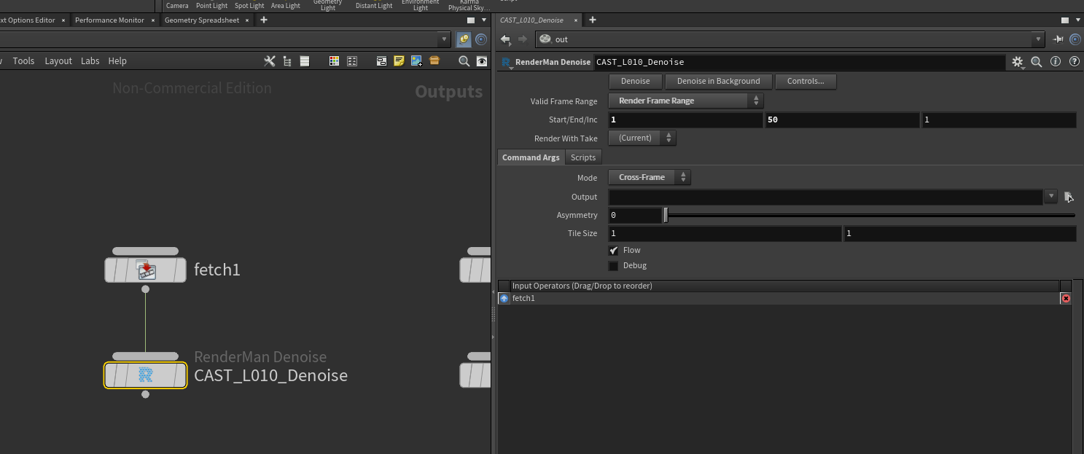Click the Asymmetry value field

tap(635, 215)
